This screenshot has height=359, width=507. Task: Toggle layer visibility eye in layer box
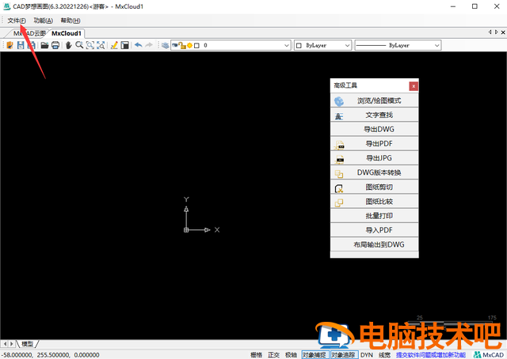click(x=175, y=45)
